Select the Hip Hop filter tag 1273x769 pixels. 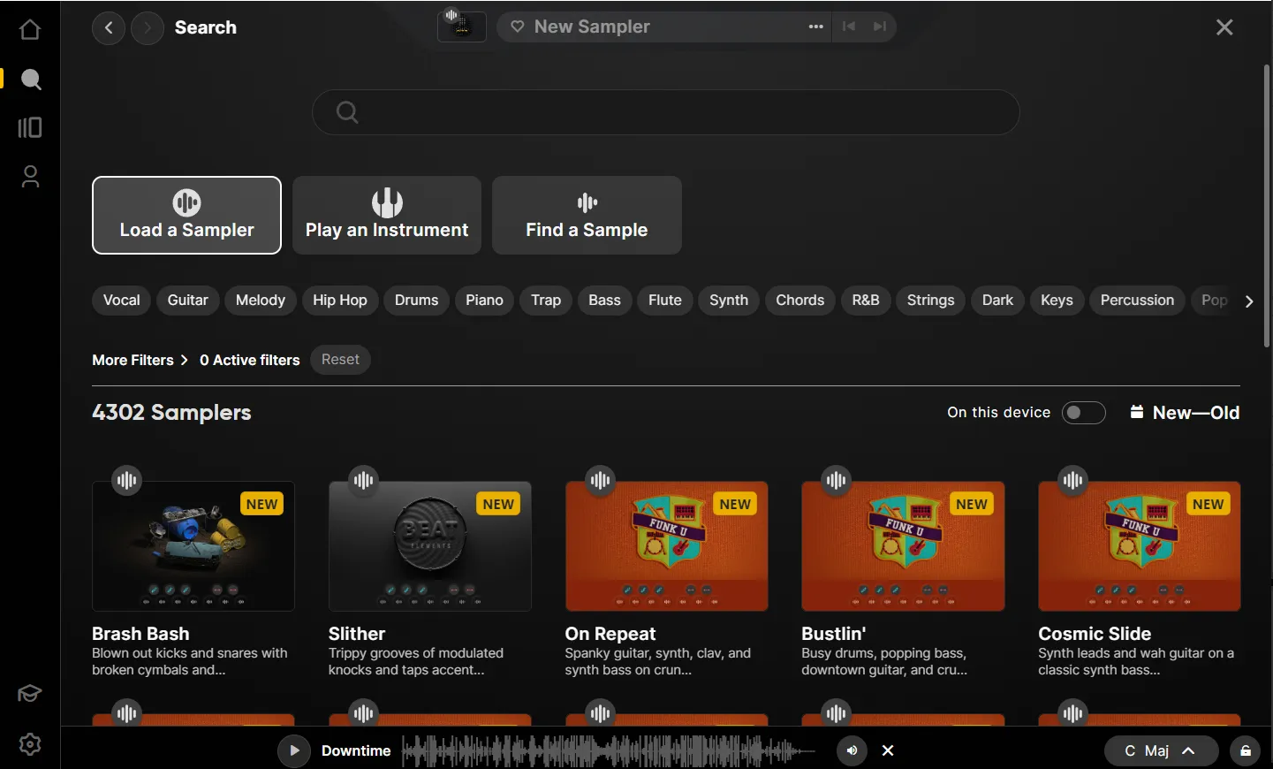340,301
